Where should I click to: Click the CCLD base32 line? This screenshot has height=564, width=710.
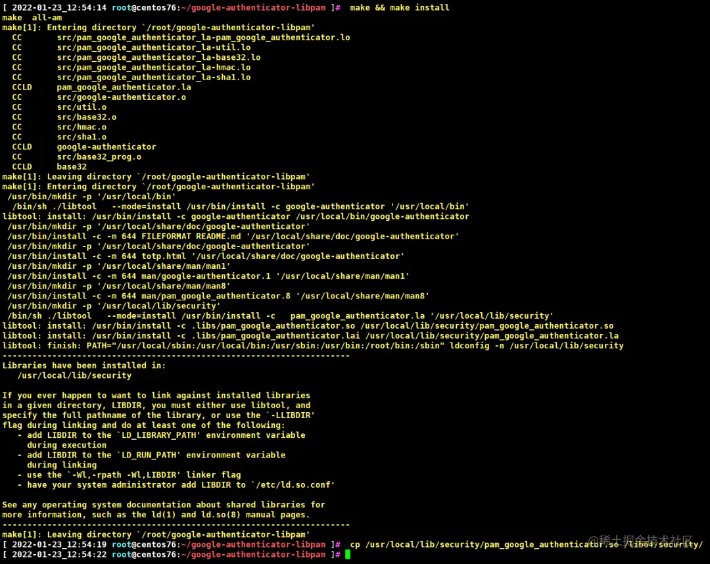pos(49,167)
